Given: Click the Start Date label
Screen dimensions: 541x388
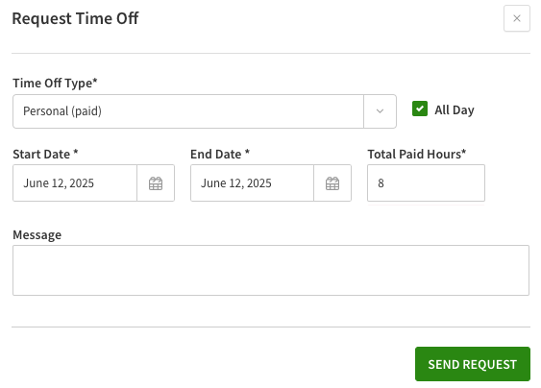Looking at the screenshot, I should [45, 155].
